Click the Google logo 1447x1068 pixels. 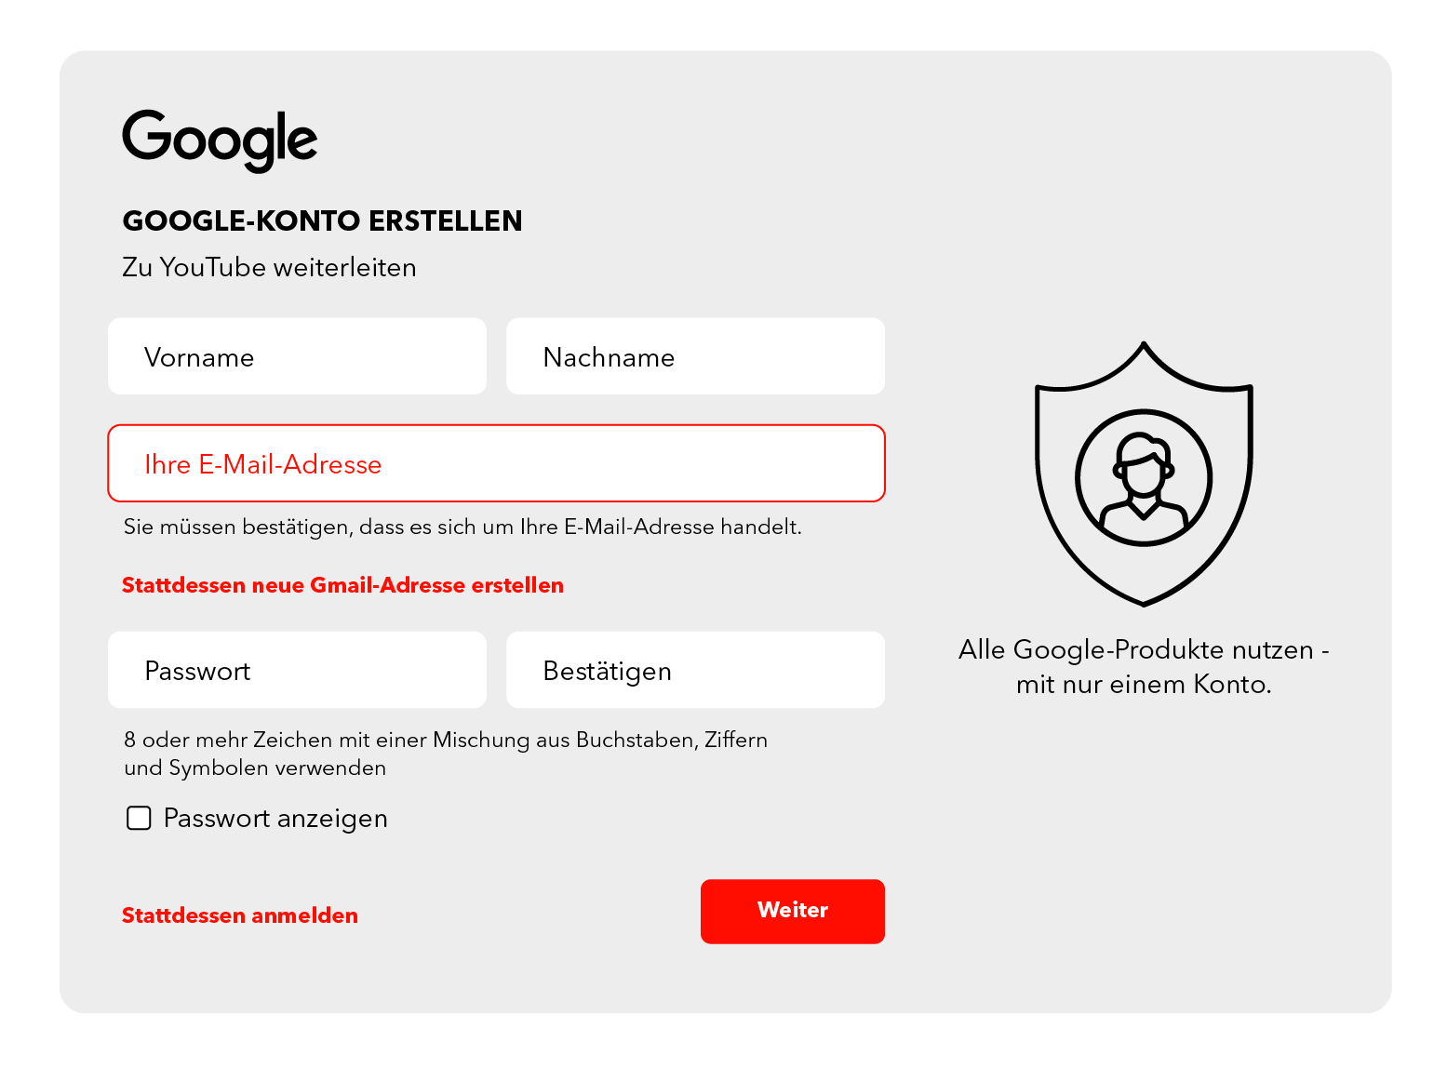click(x=220, y=140)
